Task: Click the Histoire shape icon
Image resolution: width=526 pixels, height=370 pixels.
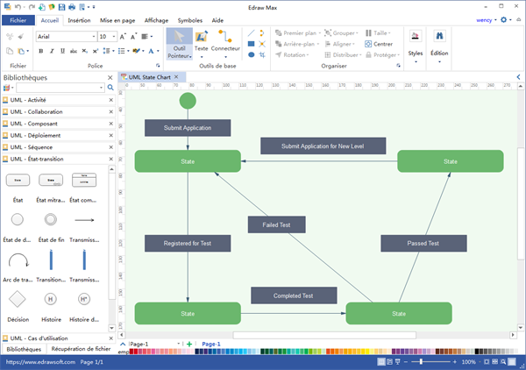Action: point(52,299)
